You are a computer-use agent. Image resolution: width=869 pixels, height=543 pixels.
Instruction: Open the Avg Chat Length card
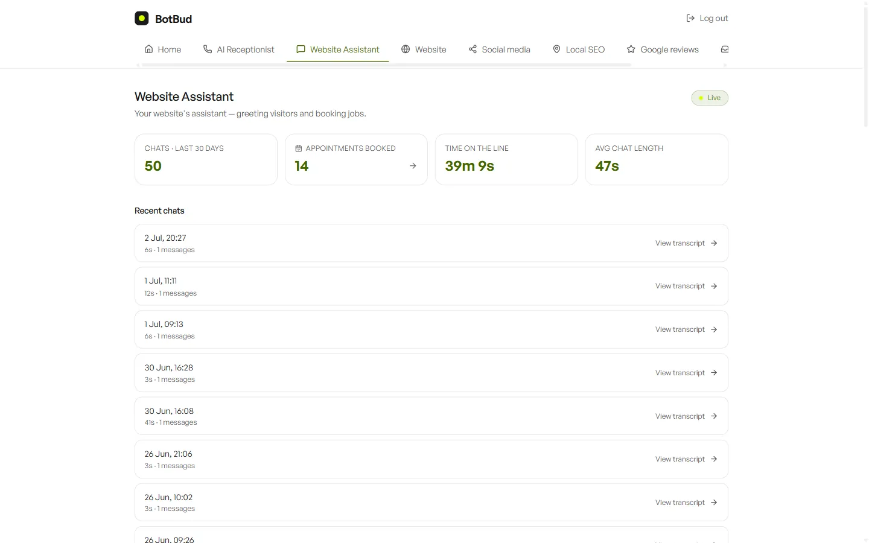(657, 159)
